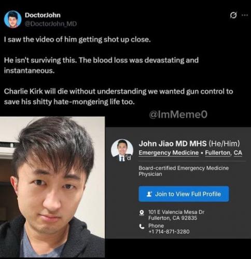Click the @ImMeme0 watermark text

(178, 114)
